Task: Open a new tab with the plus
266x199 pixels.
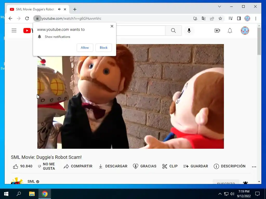Action: pos(75,9)
